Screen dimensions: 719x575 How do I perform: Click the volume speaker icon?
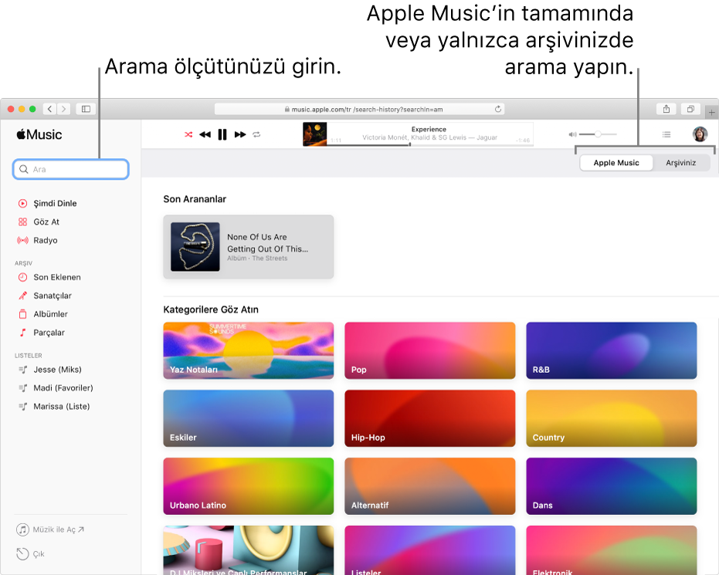pyautogui.click(x=572, y=135)
